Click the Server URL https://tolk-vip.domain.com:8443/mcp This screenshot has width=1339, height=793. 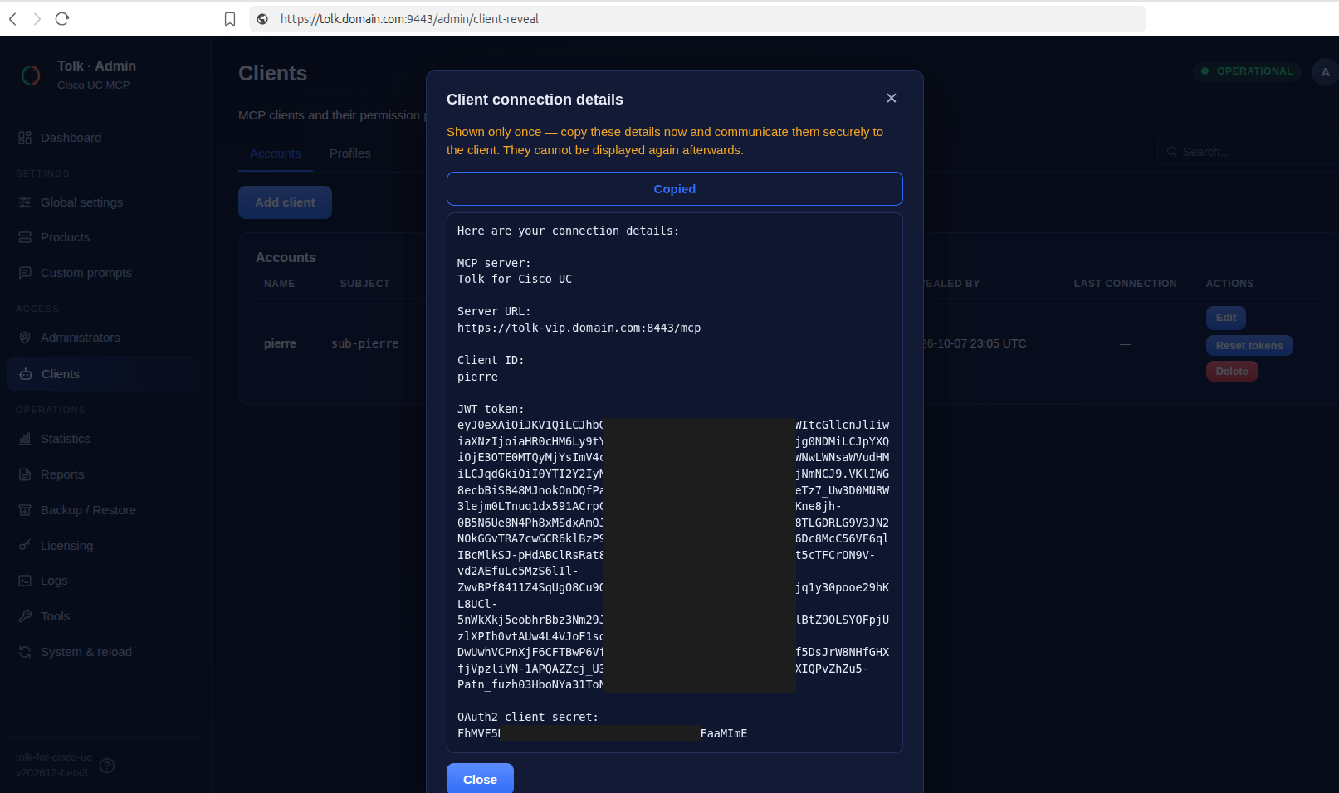click(579, 328)
